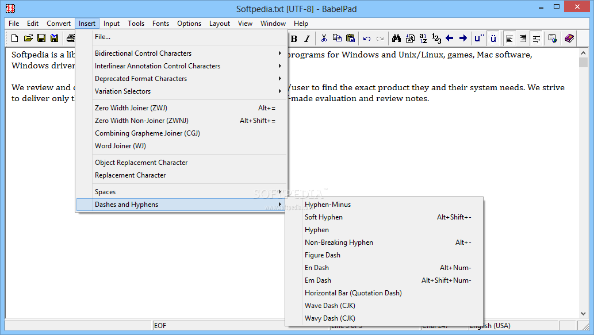Open Find and Replace toolbar icon
The width and height of the screenshot is (594, 335).
click(x=410, y=38)
